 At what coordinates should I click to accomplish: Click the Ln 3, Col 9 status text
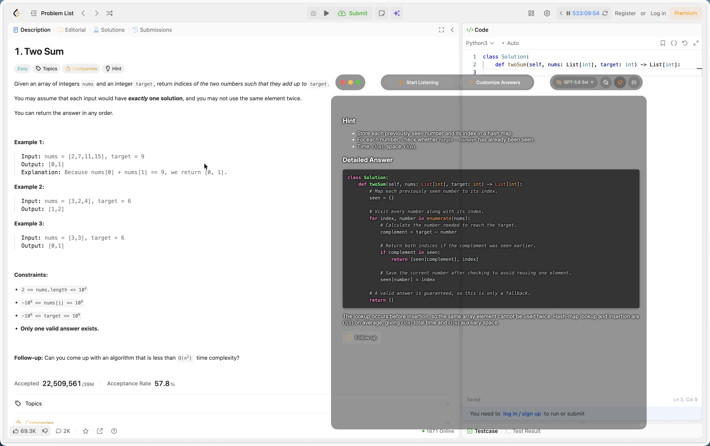[x=685, y=399]
